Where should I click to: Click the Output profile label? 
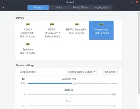28,72
